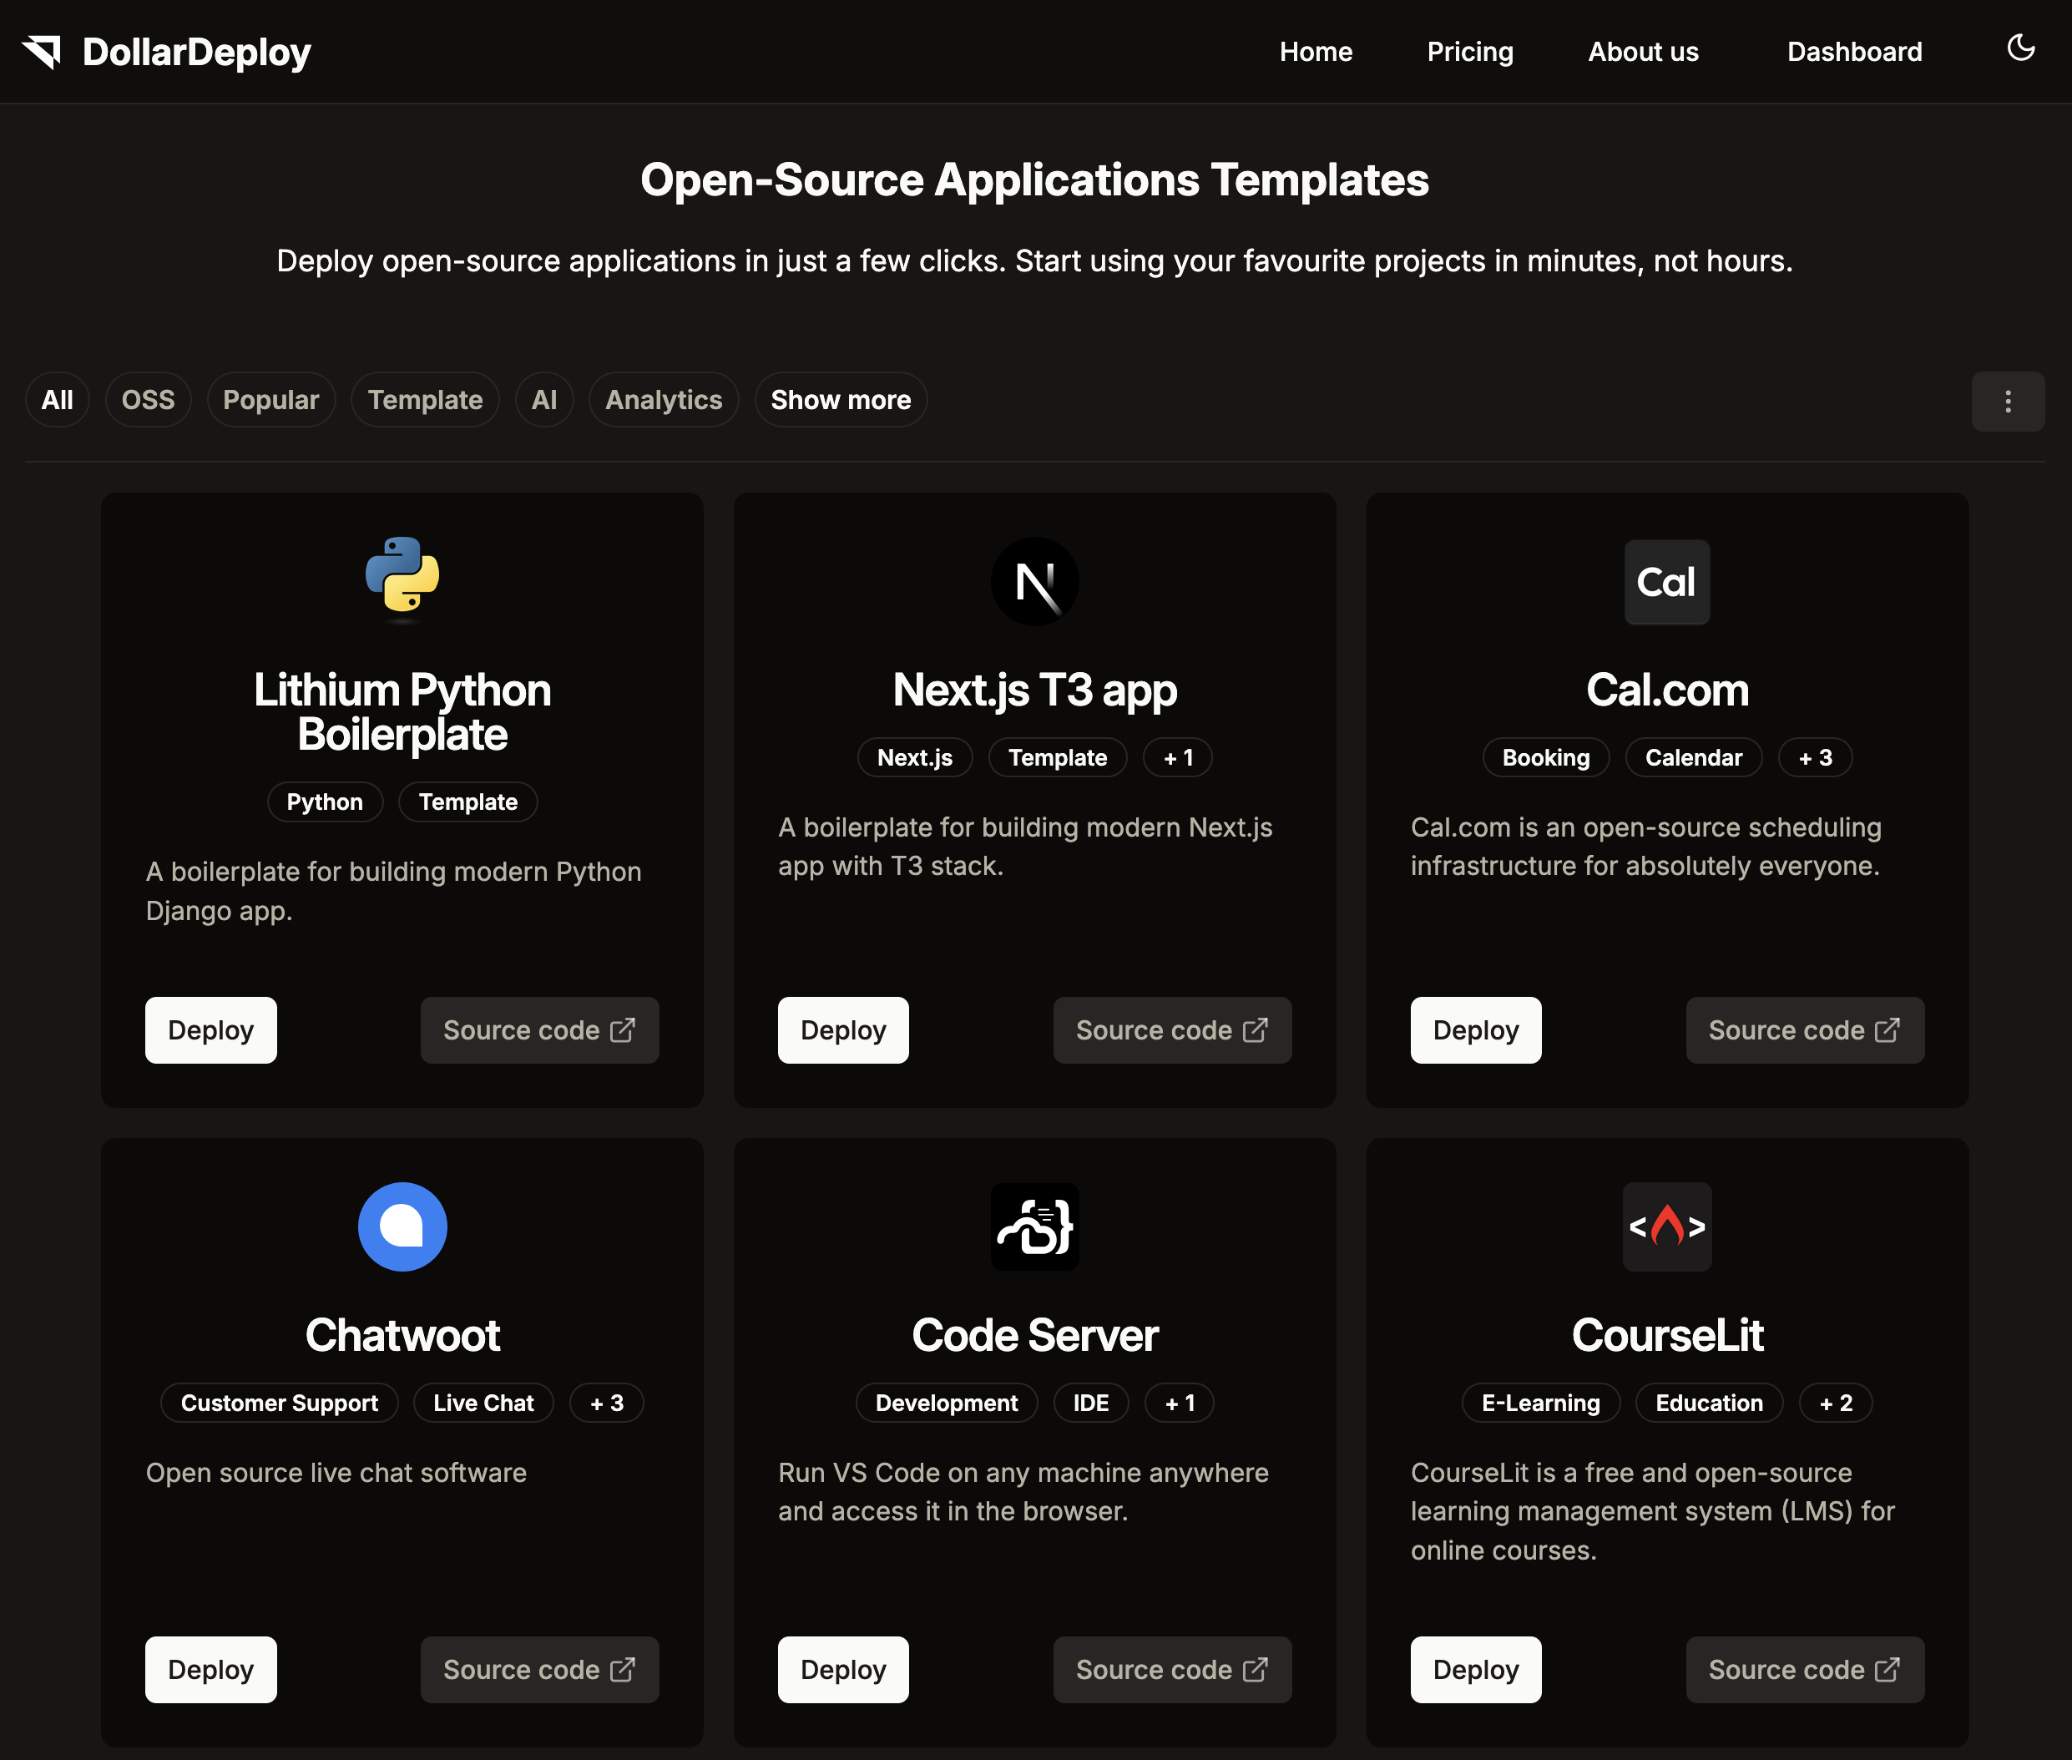Screen dimensions: 2072x1760
Task: Expand filters with Show more
Action: pos(841,400)
